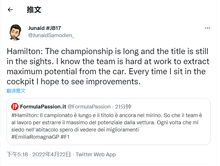Click the #F1 hashtag

tap(65, 137)
